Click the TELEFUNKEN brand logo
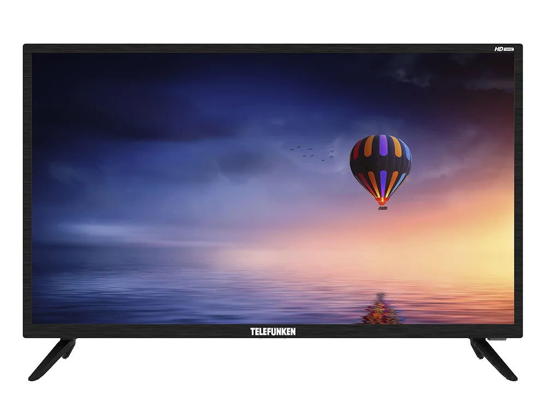 coord(273,332)
